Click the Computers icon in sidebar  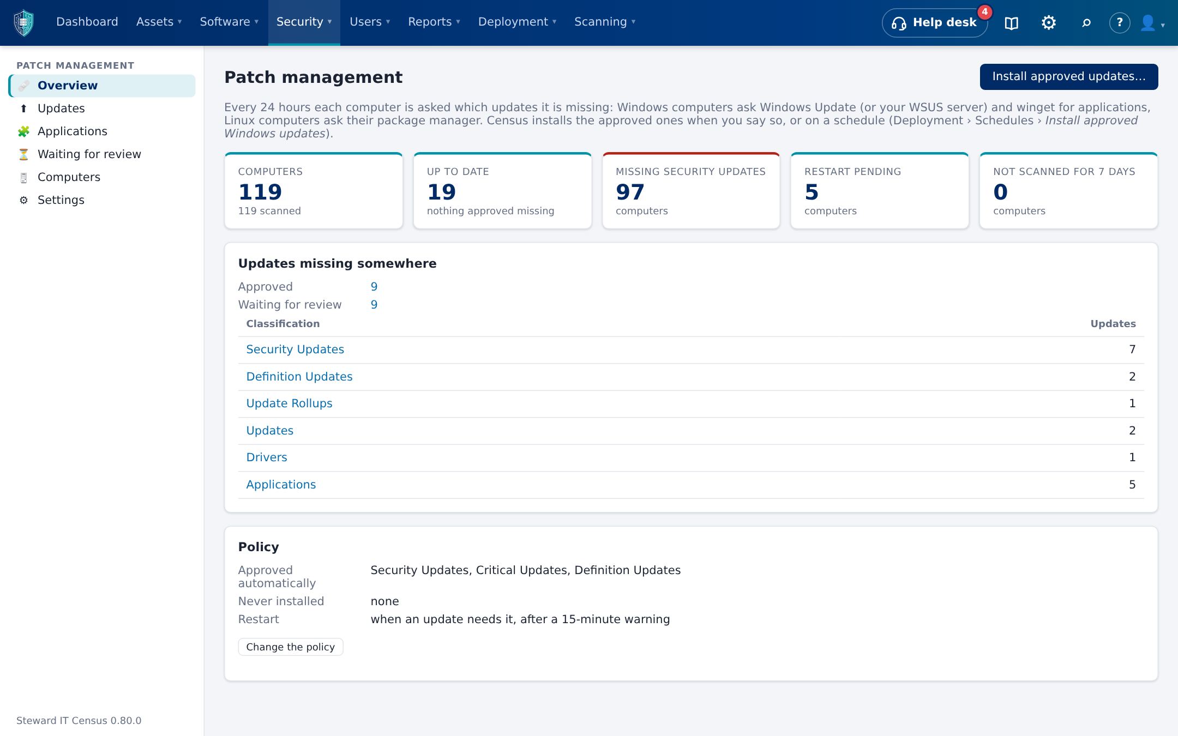click(23, 177)
